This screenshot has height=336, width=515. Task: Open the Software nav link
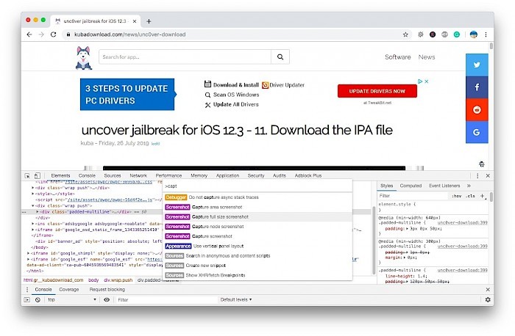point(398,57)
